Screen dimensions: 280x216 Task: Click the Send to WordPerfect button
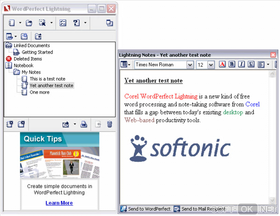(x=145, y=209)
